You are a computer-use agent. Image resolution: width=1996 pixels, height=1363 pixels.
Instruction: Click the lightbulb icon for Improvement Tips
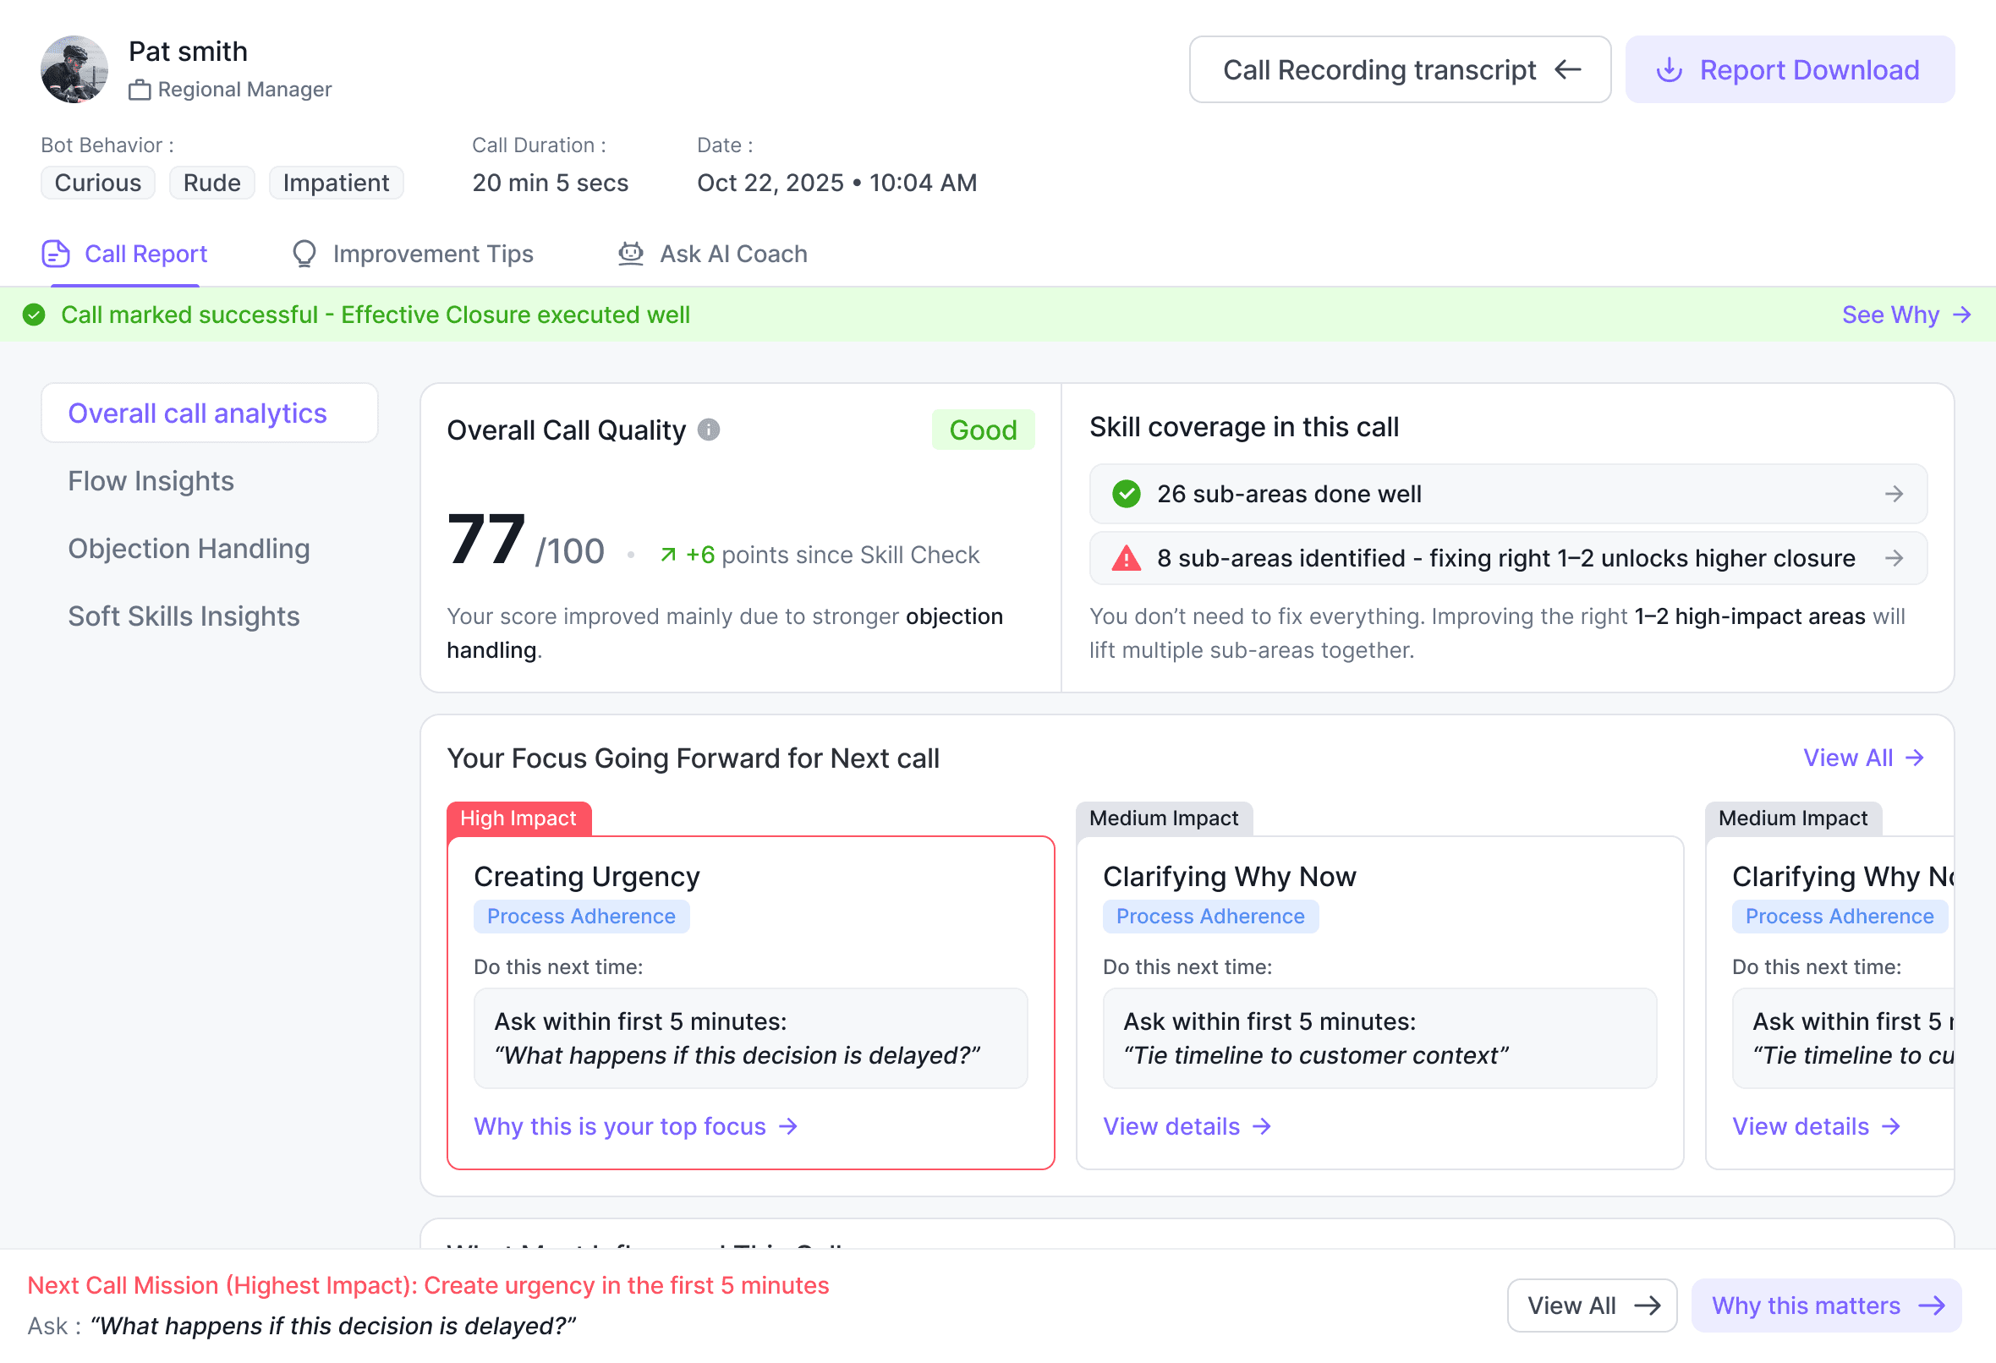(304, 255)
